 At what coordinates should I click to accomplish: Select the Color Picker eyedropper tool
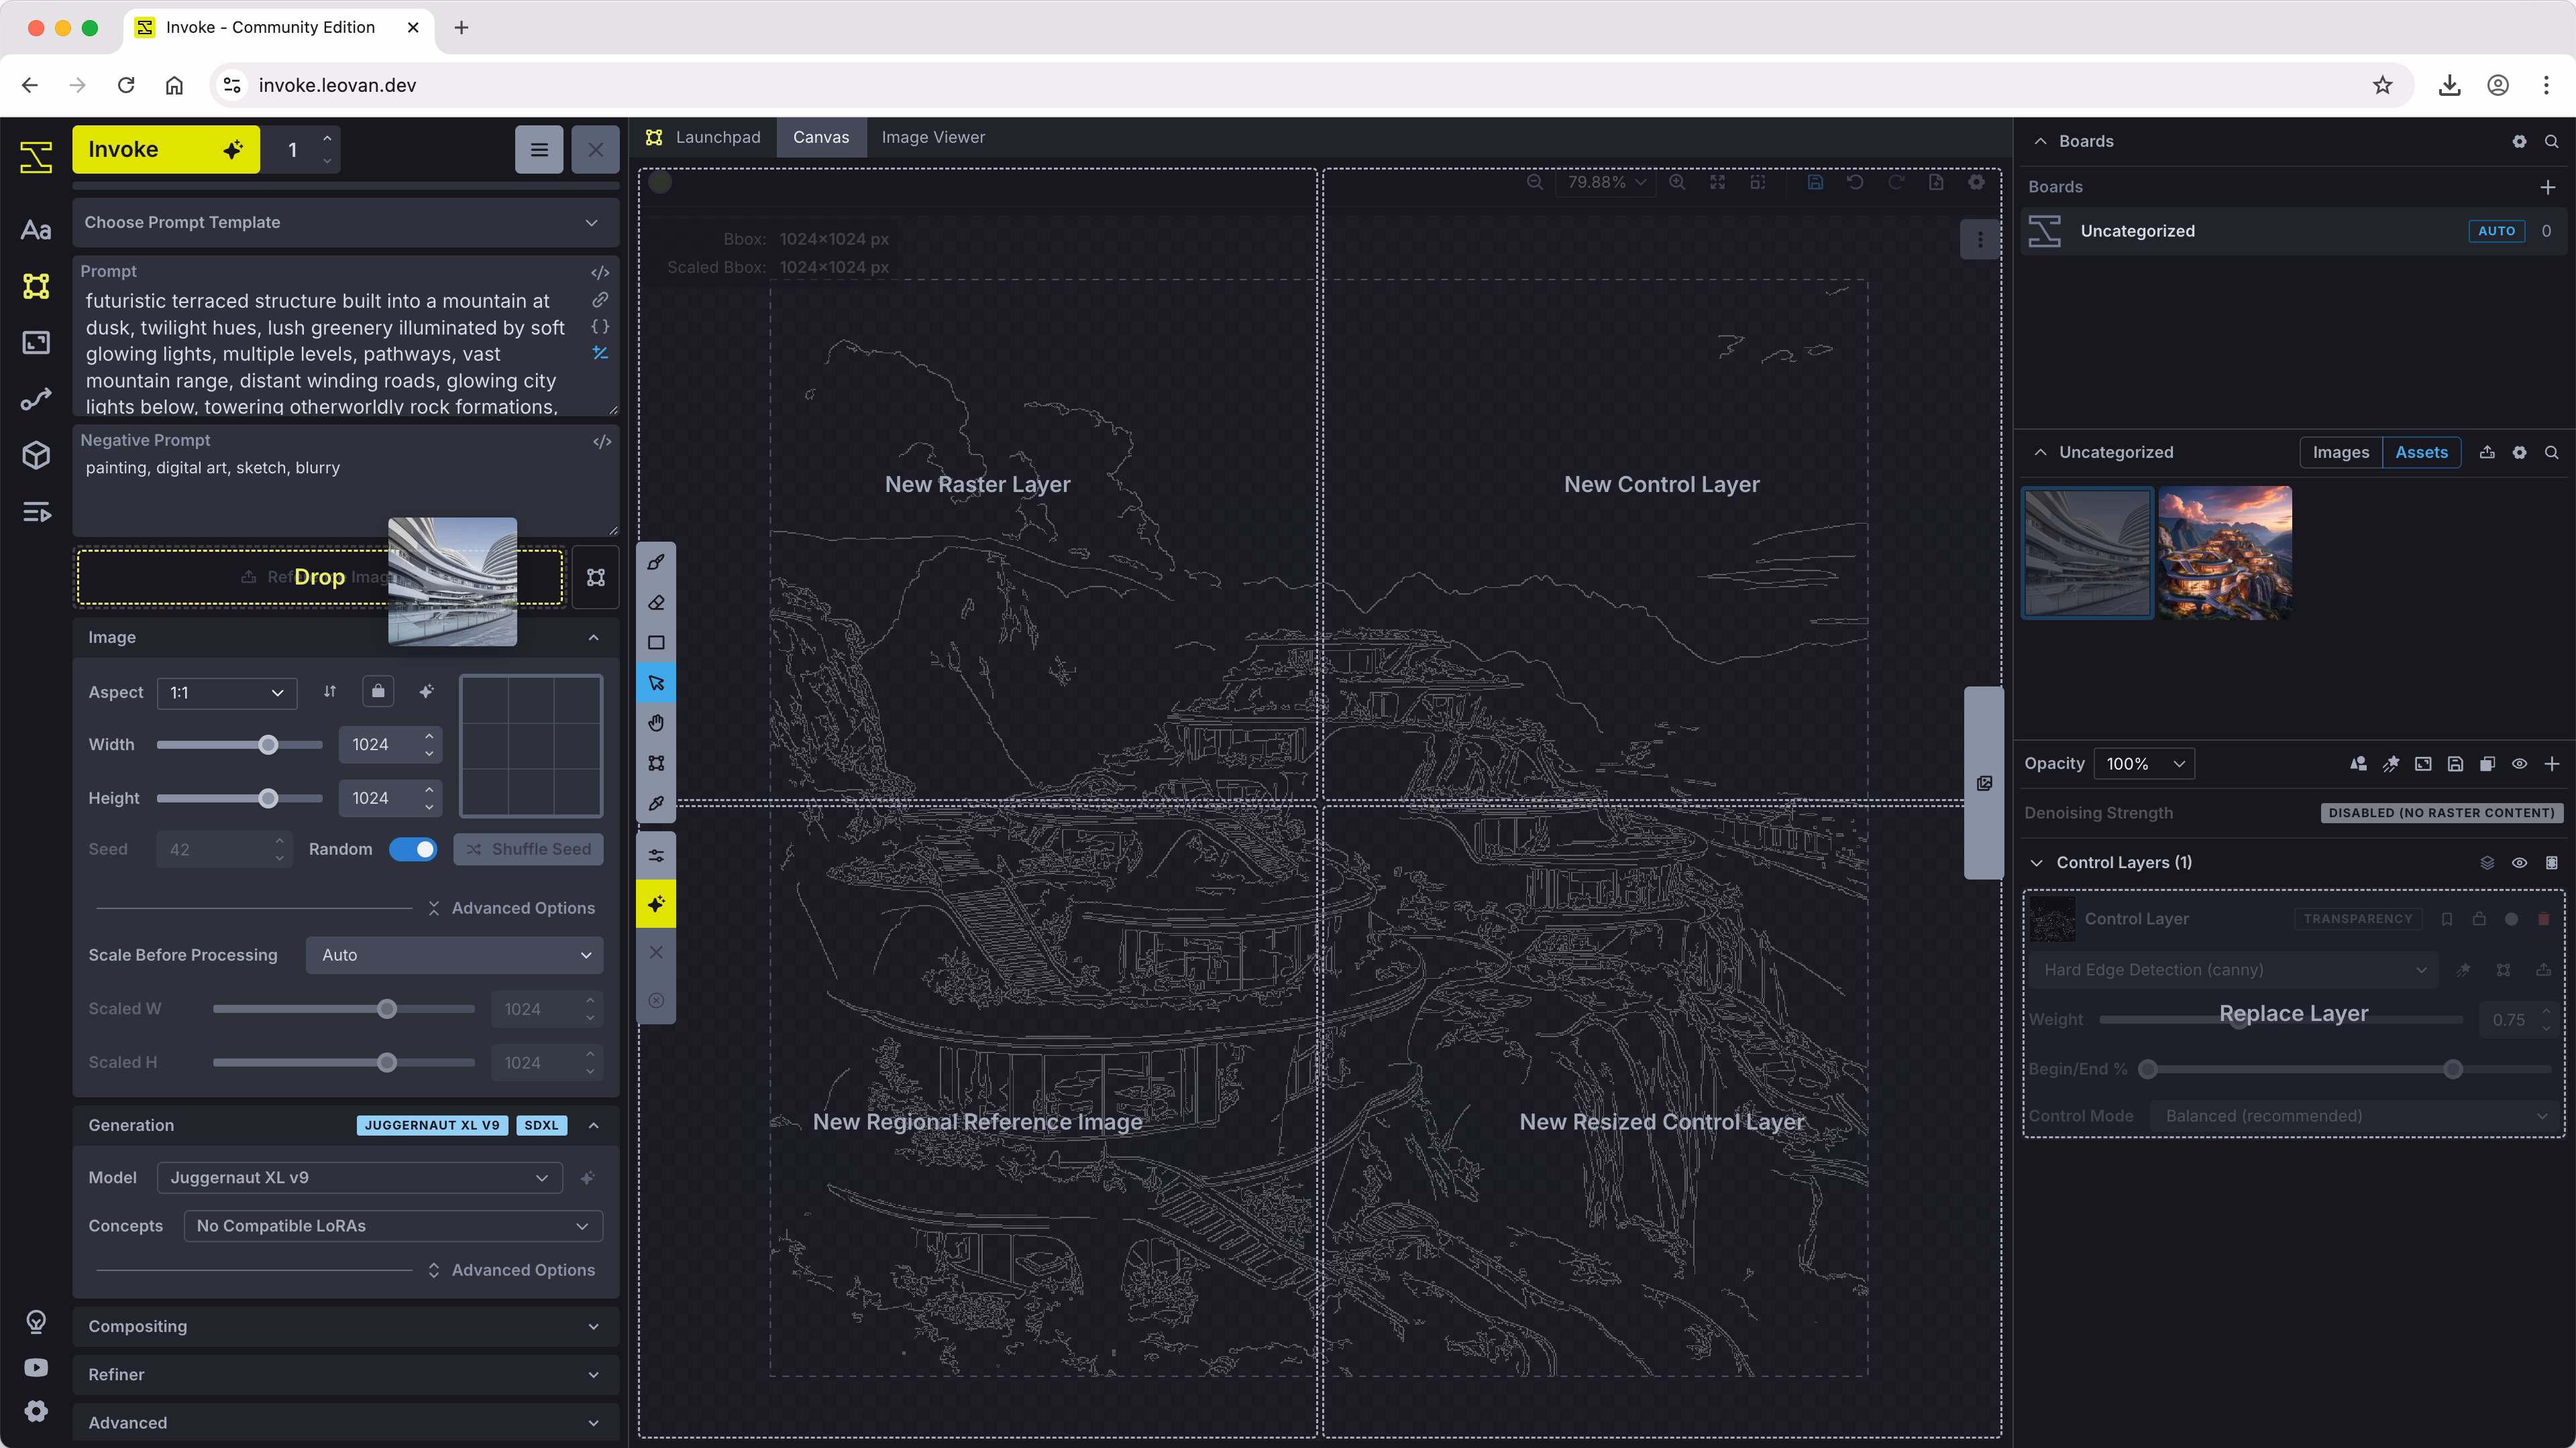(656, 804)
